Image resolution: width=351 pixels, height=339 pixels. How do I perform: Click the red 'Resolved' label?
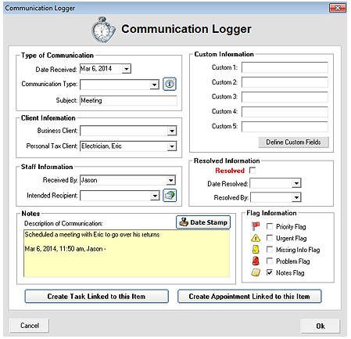point(230,171)
